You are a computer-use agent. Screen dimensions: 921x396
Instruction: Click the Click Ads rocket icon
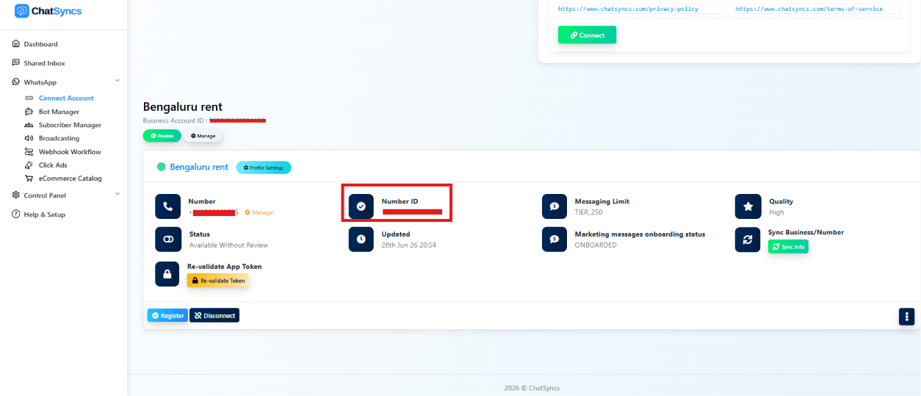[29, 165]
